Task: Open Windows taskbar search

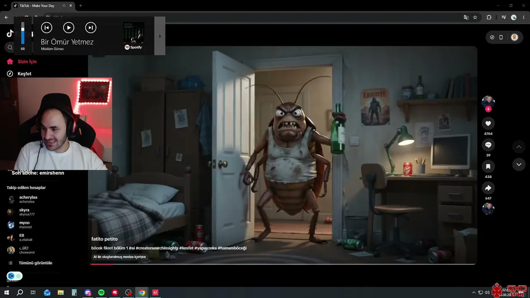Action: tap(20, 293)
